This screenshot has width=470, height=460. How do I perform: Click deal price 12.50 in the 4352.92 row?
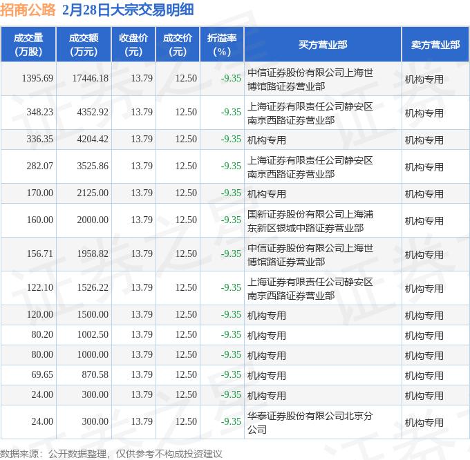pos(186,113)
